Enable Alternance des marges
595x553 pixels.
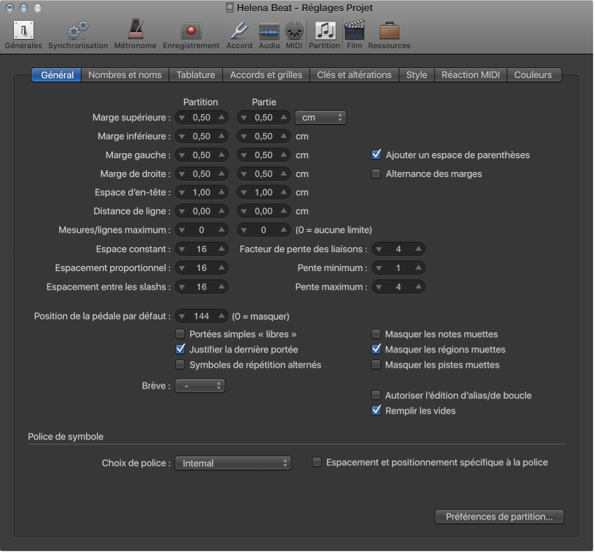(x=376, y=173)
